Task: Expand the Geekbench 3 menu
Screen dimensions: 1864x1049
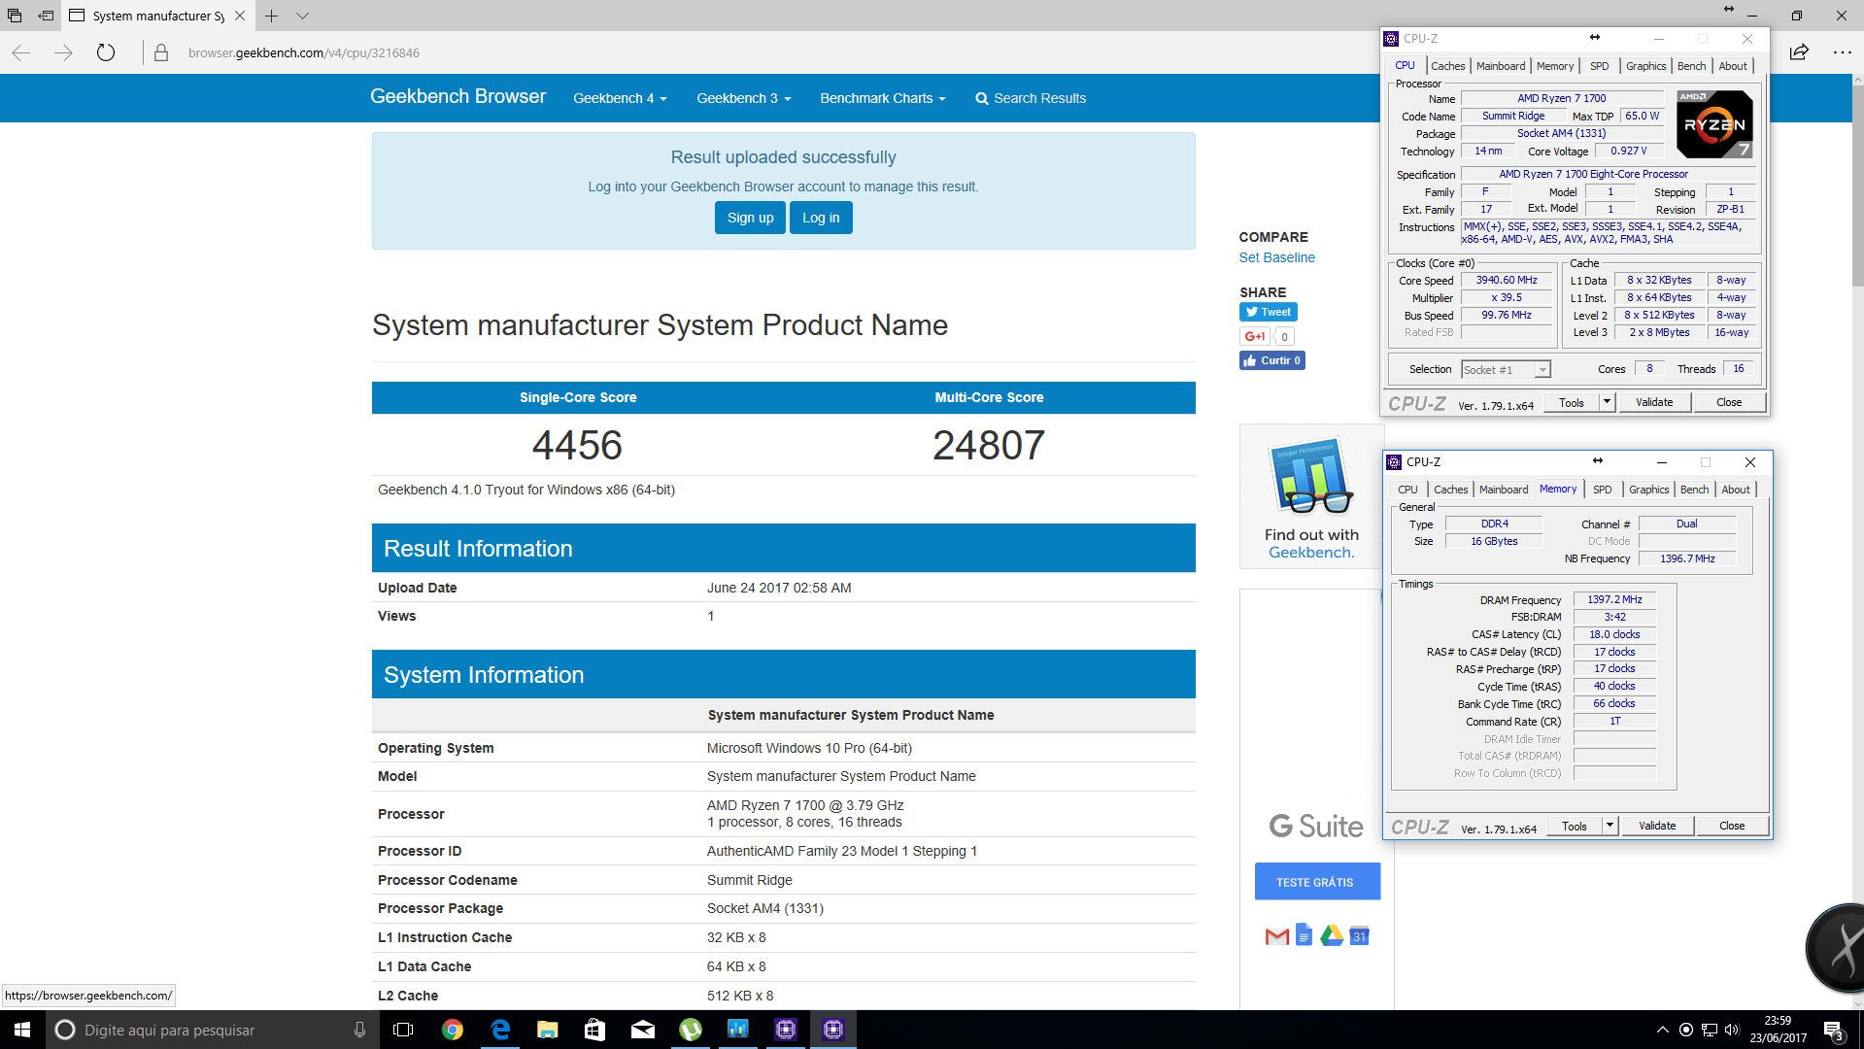Action: click(x=744, y=98)
